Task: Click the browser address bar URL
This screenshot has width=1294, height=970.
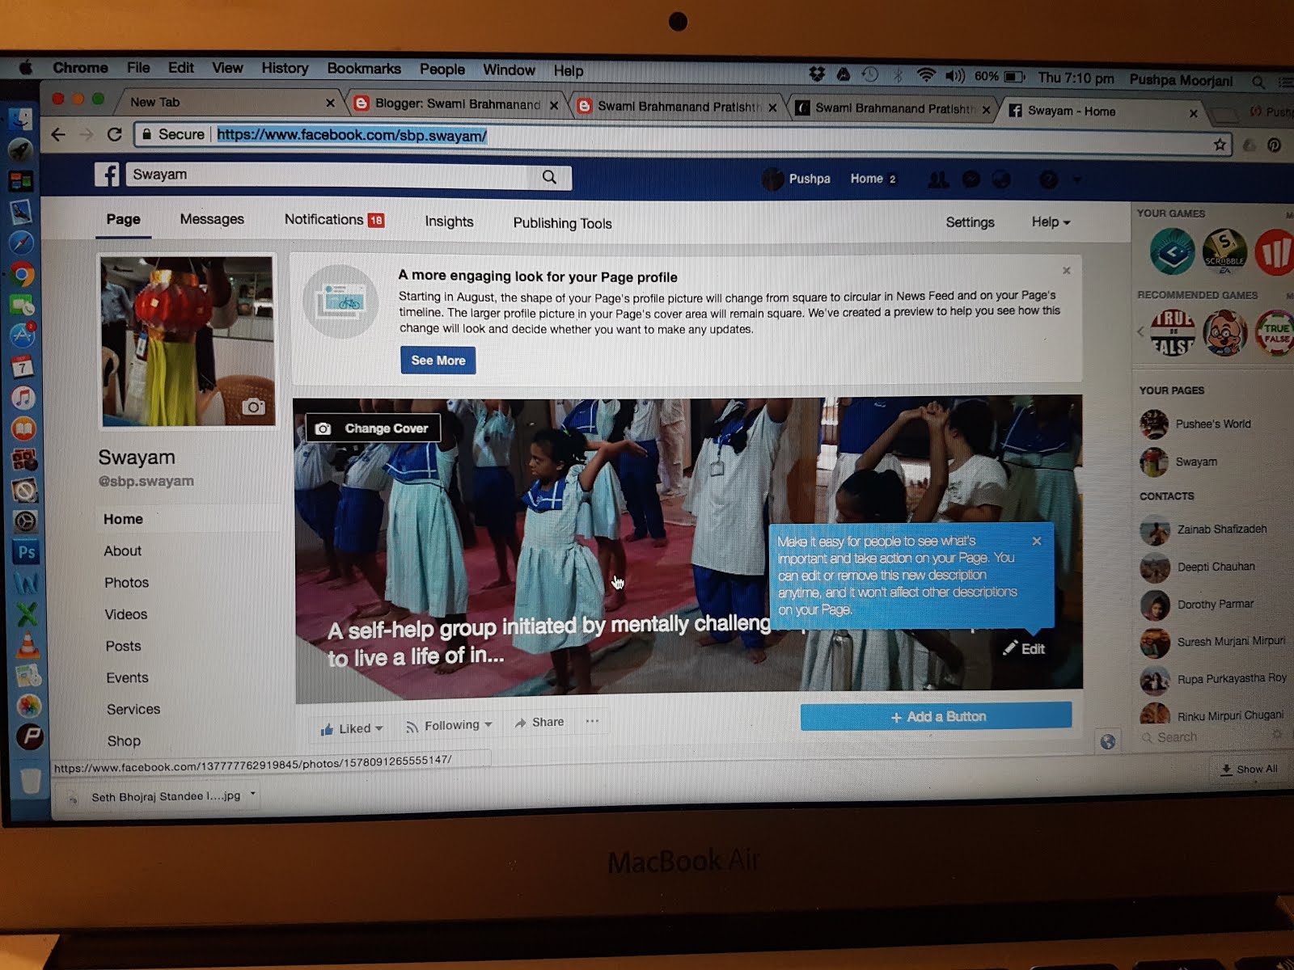Action: pos(351,135)
